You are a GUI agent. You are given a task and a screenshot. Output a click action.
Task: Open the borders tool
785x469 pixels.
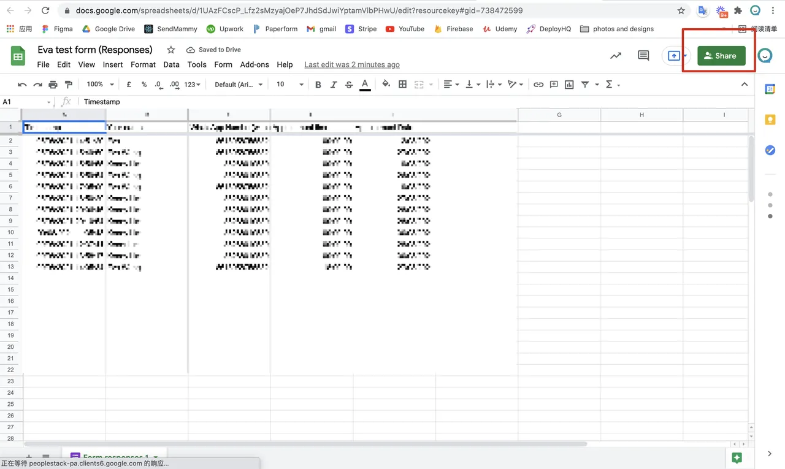(402, 85)
